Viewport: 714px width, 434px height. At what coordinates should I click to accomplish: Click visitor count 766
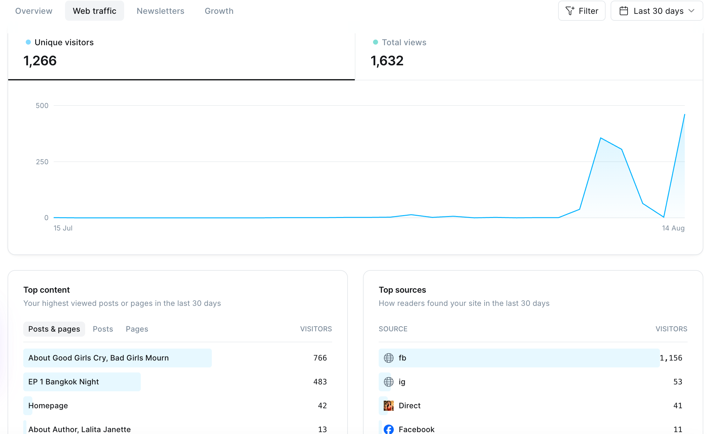(320, 358)
